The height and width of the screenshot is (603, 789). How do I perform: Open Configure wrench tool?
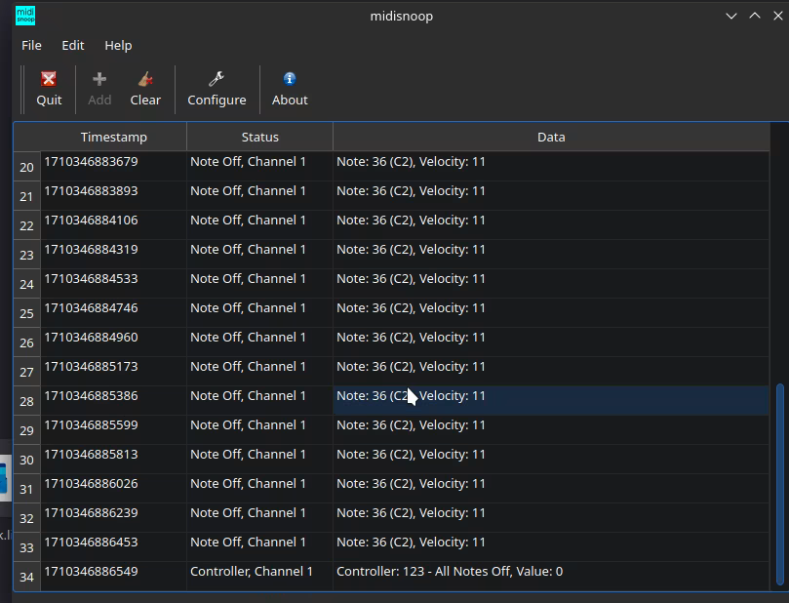tap(217, 80)
